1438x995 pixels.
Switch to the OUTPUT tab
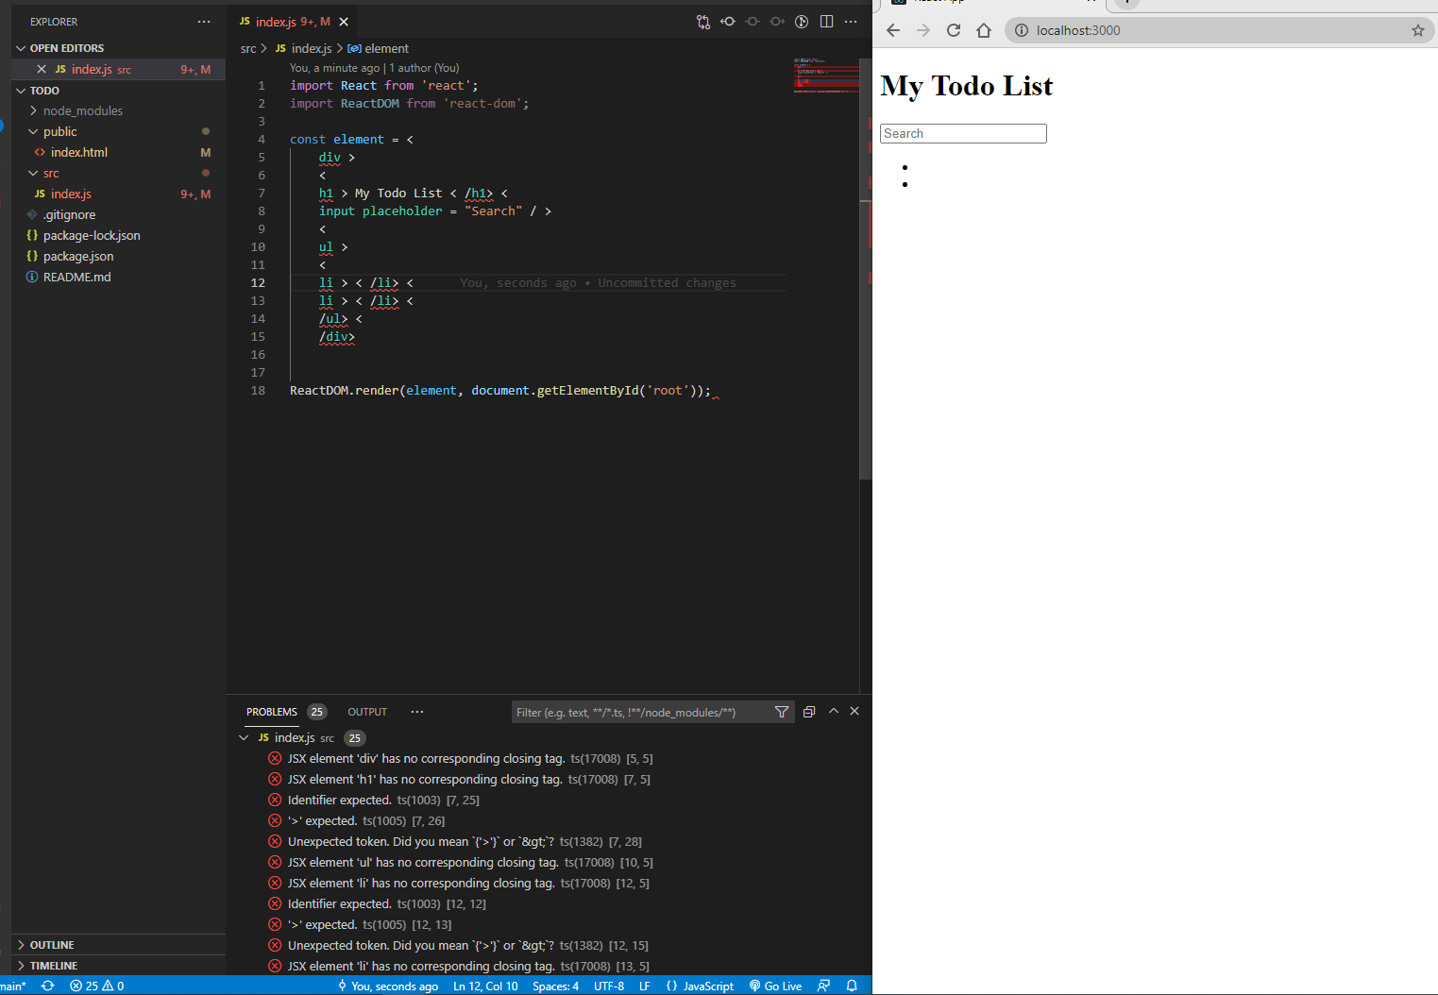(x=367, y=712)
